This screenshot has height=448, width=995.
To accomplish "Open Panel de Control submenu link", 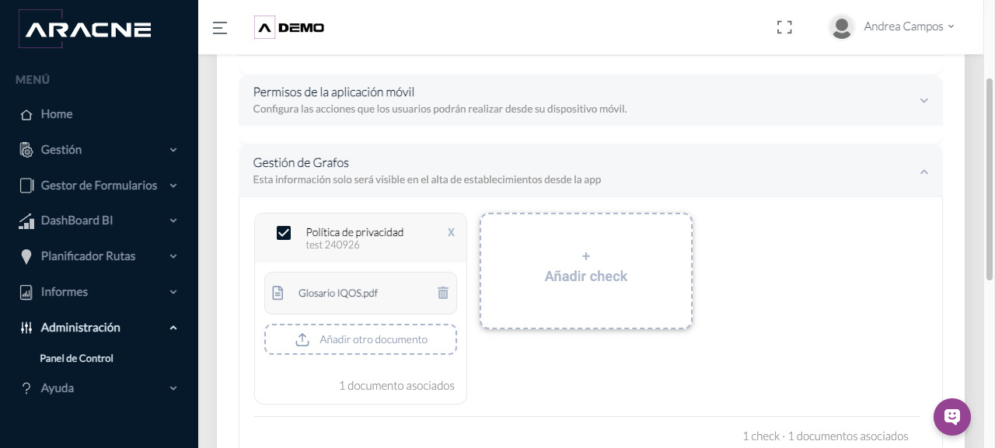I will tap(76, 359).
